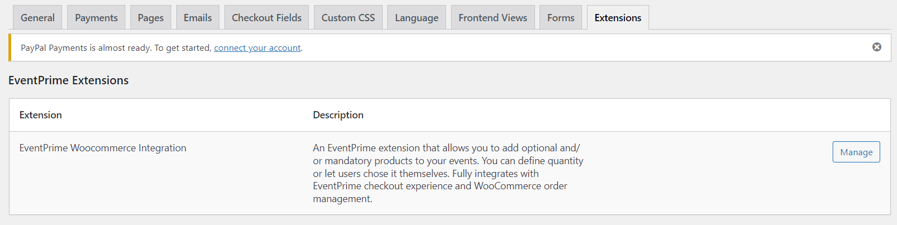Select the Language tab
This screenshot has width=897, height=225.
click(416, 18)
